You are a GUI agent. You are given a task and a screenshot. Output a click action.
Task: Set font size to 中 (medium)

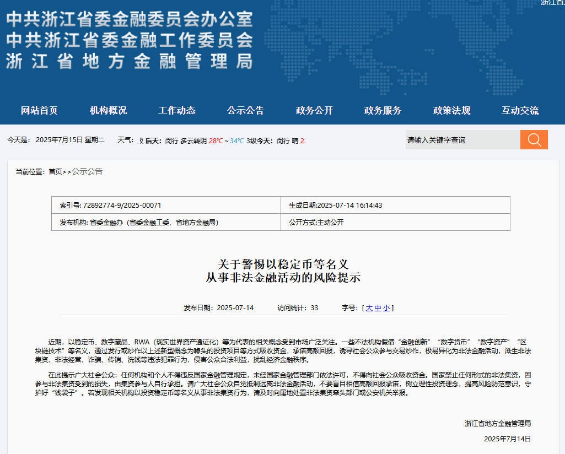coord(378,308)
